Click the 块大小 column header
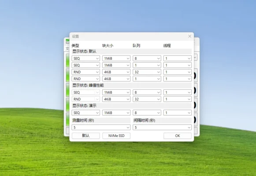The image size is (256, 176). (108, 46)
